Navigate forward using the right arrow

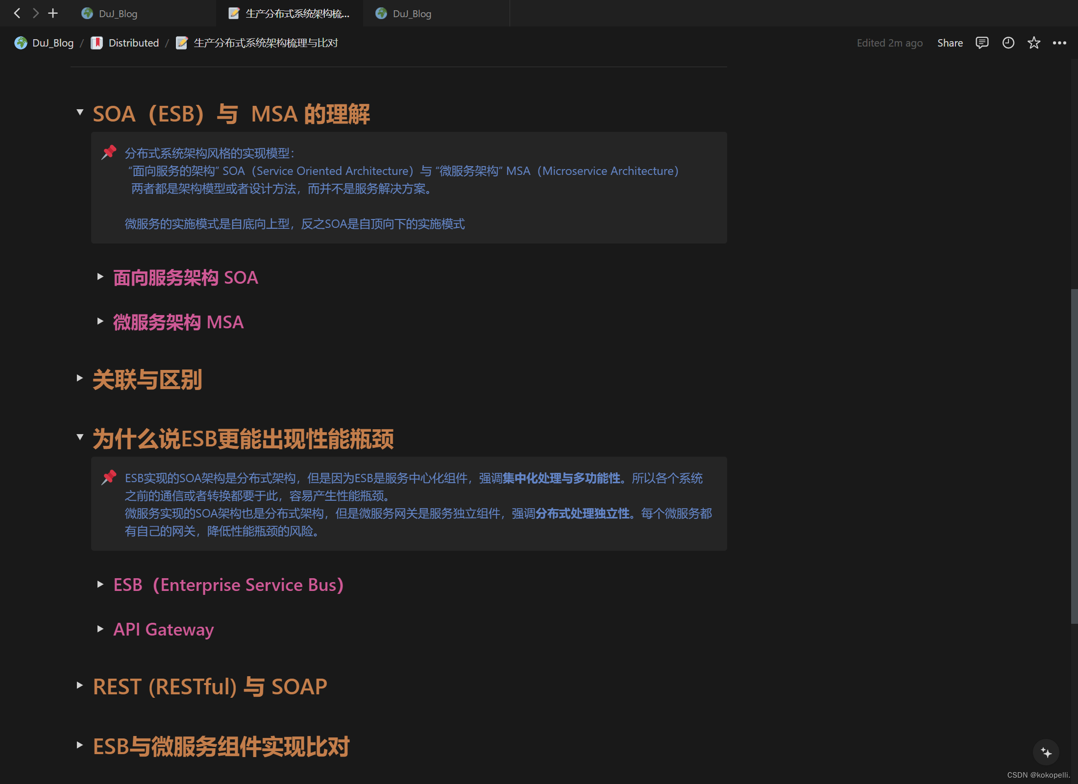35,13
